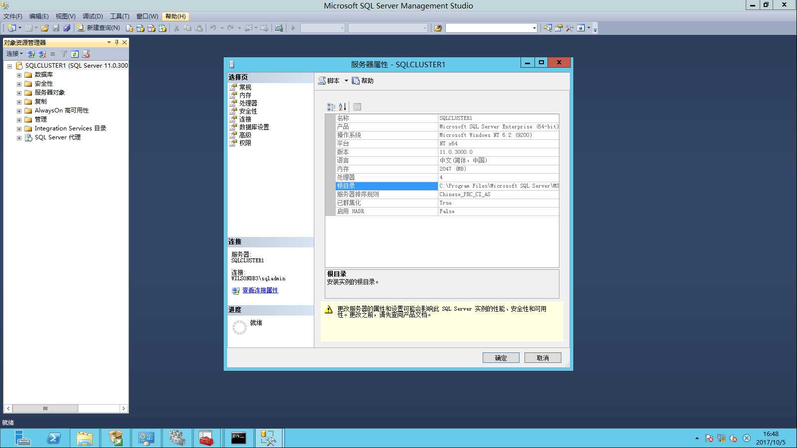Expand the 数据库 tree node
The width and height of the screenshot is (797, 448).
[x=19, y=75]
